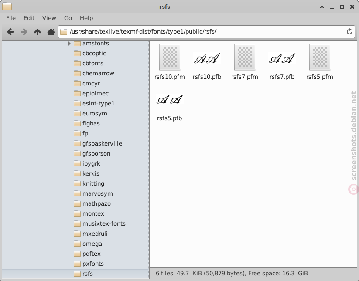The height and width of the screenshot is (281, 359).
Task: Reload the folder with refresh icon
Action: tap(349, 31)
